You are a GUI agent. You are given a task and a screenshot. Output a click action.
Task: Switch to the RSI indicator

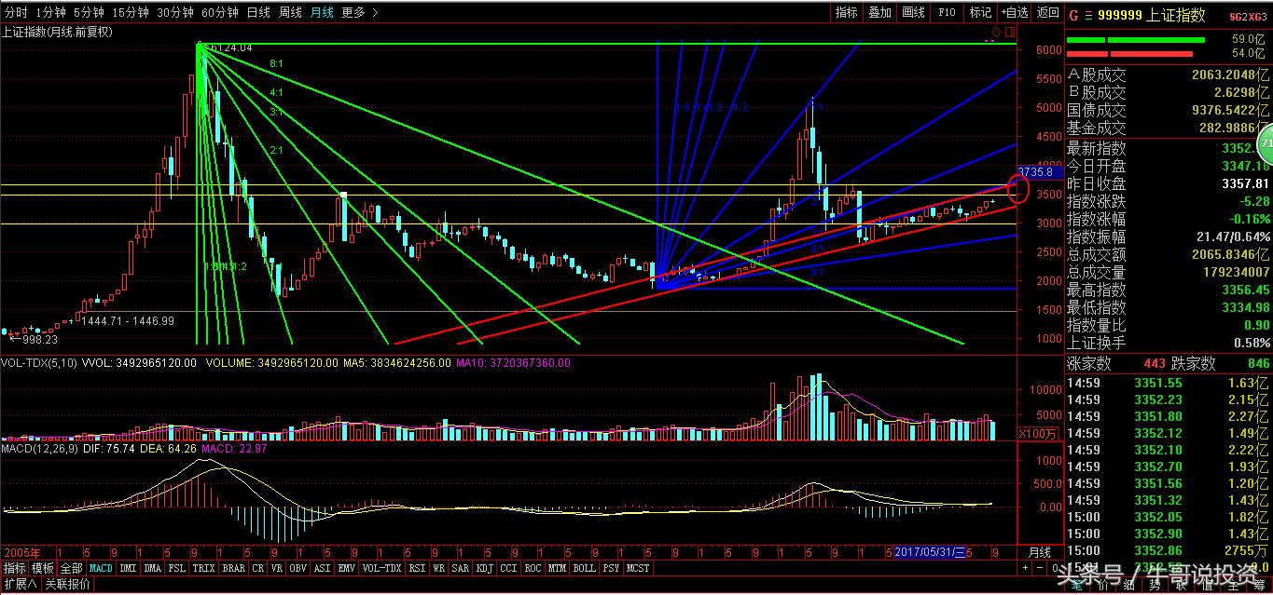pos(417,568)
